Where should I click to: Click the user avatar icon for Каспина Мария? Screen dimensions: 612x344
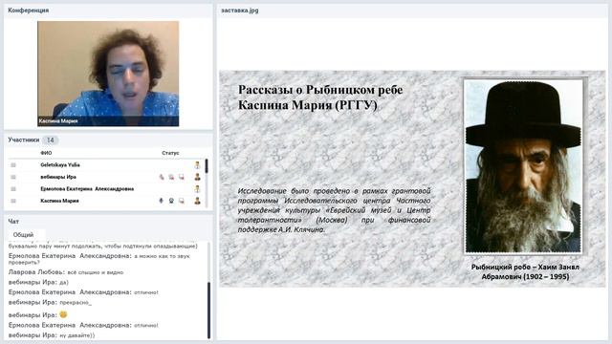click(x=198, y=201)
